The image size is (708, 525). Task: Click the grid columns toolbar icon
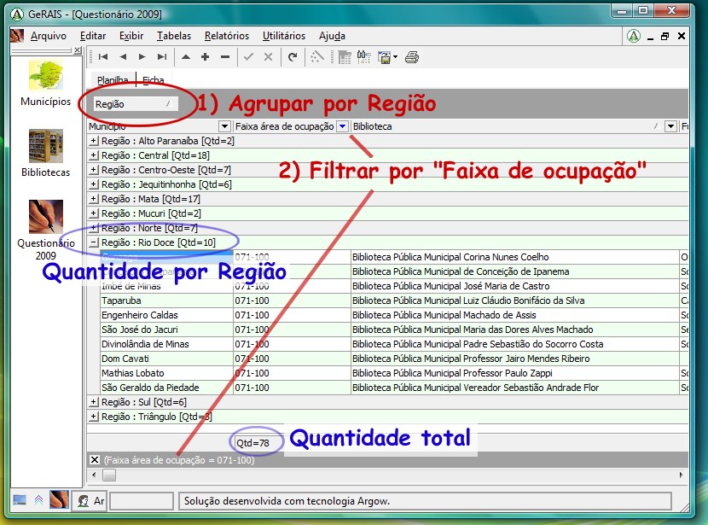[x=345, y=57]
